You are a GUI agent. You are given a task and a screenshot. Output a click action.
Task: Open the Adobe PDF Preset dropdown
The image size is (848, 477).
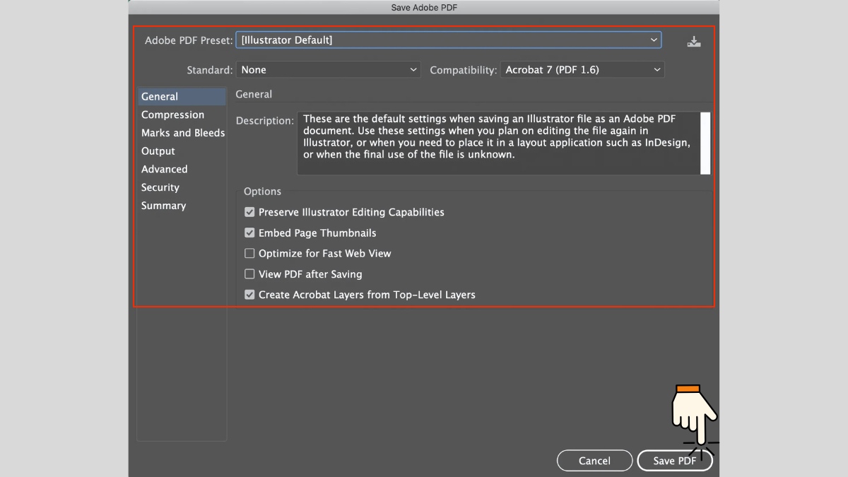(448, 40)
